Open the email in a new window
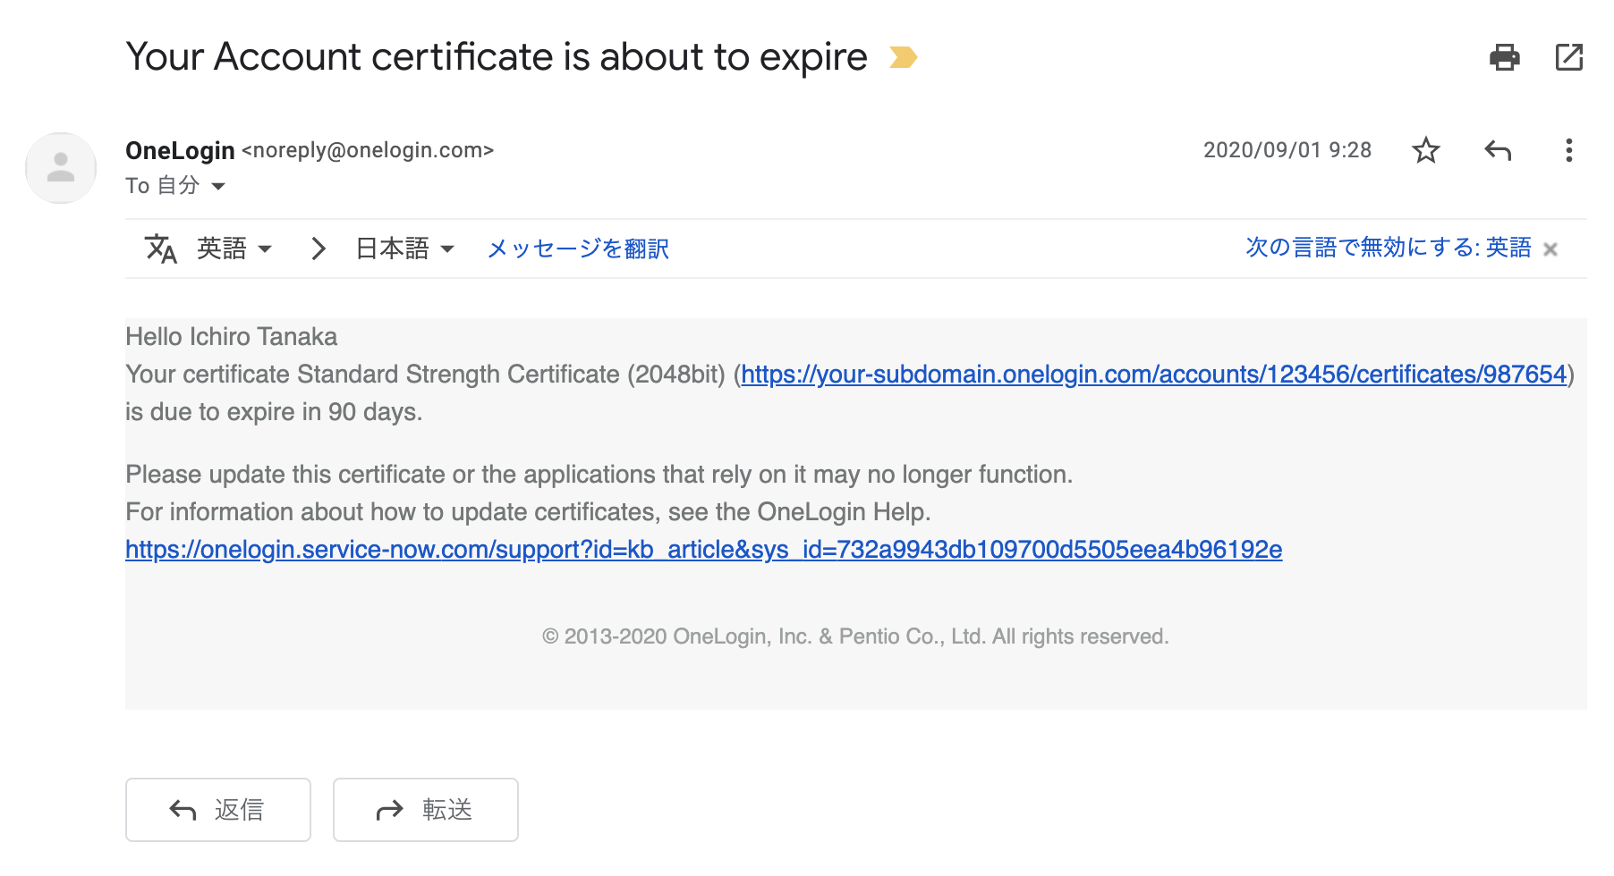The image size is (1614, 876). point(1569,57)
